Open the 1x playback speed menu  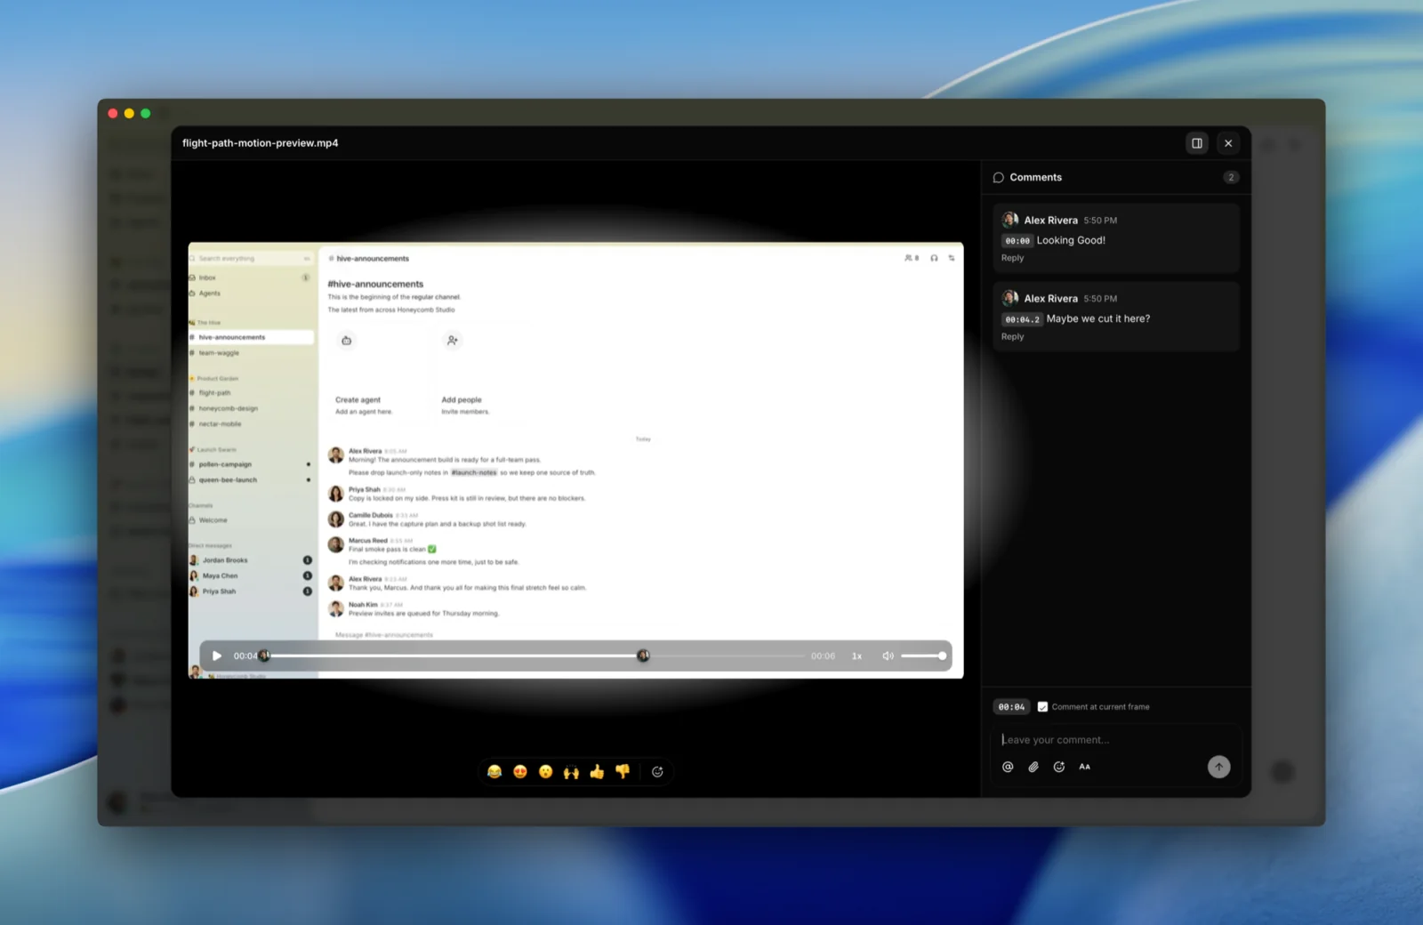point(856,656)
